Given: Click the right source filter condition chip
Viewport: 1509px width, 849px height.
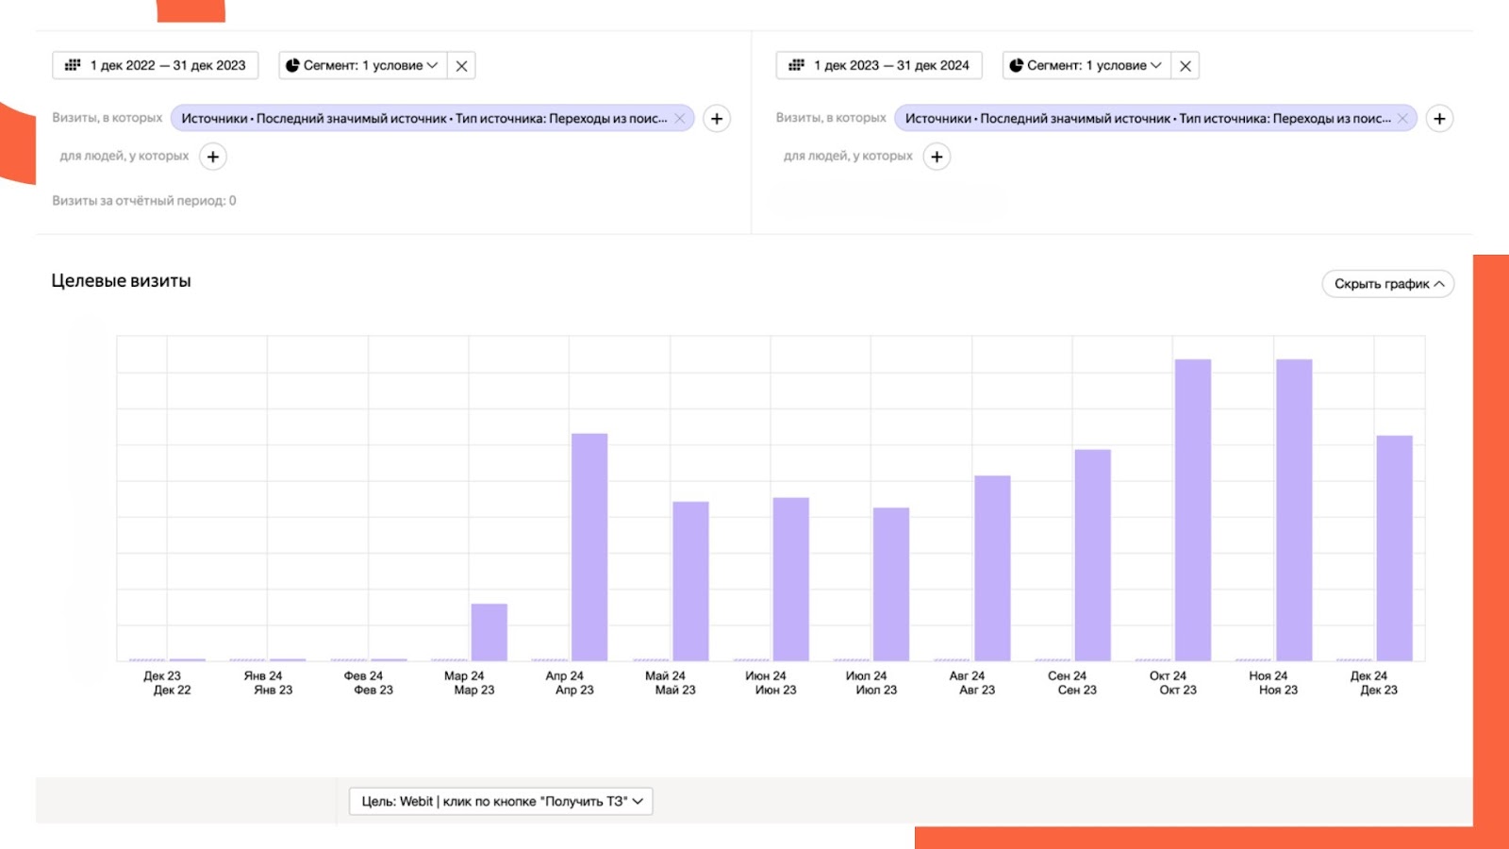Looking at the screenshot, I should click(1147, 119).
